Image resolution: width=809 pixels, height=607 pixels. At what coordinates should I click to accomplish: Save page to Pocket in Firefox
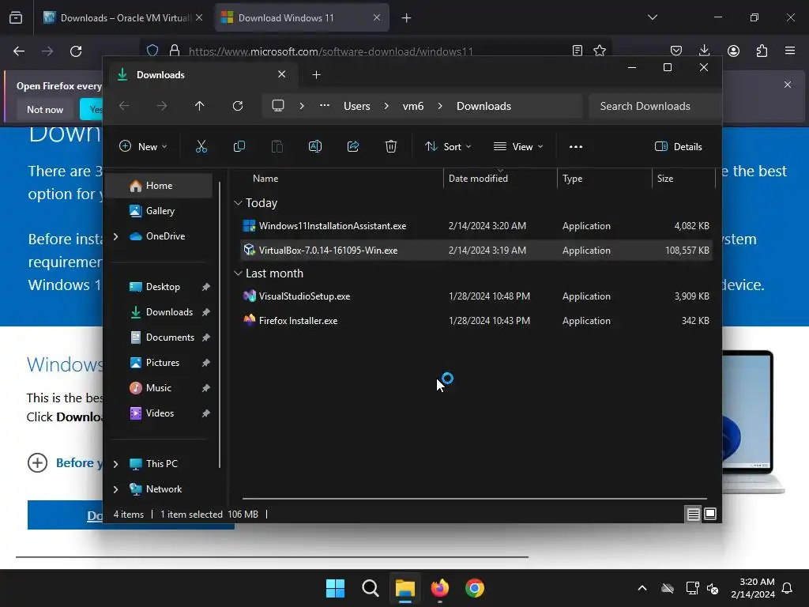676,51
